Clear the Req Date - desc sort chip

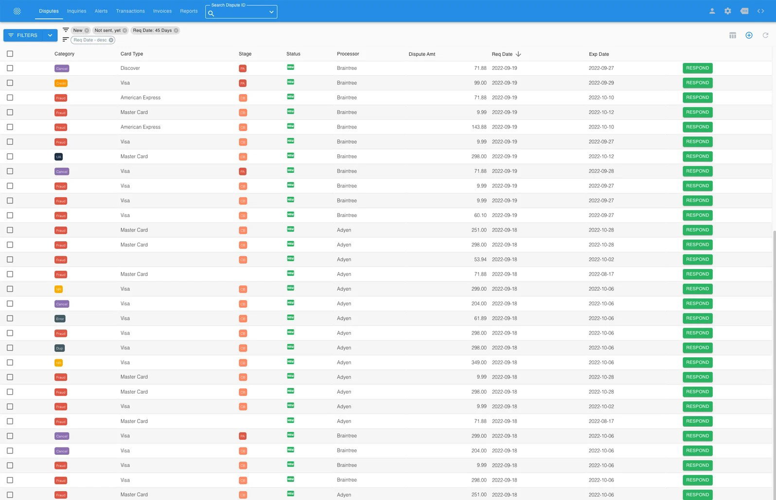pyautogui.click(x=111, y=40)
